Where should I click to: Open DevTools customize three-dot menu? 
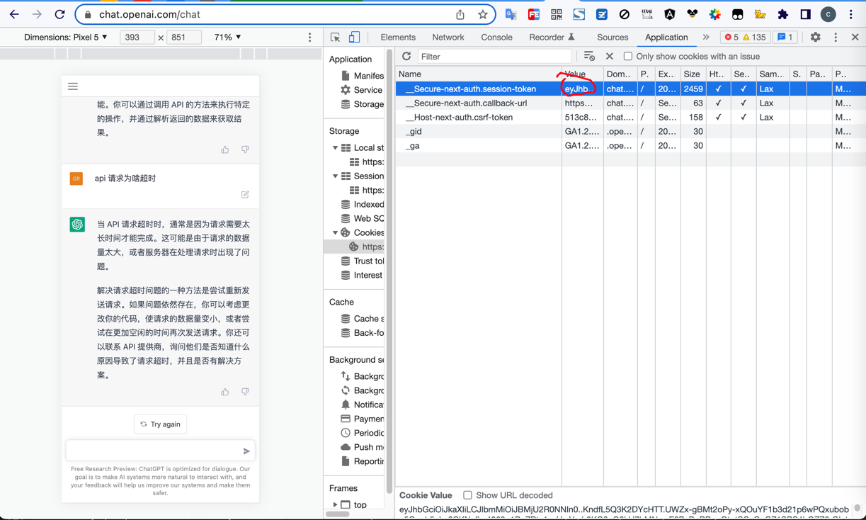tap(836, 37)
